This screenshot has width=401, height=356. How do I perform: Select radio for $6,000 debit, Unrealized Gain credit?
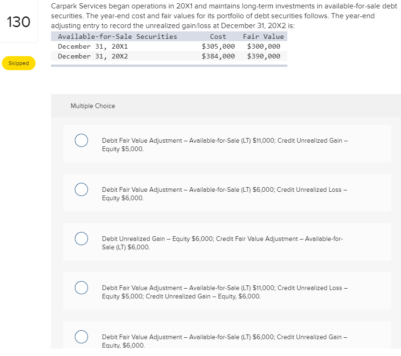[81, 337]
